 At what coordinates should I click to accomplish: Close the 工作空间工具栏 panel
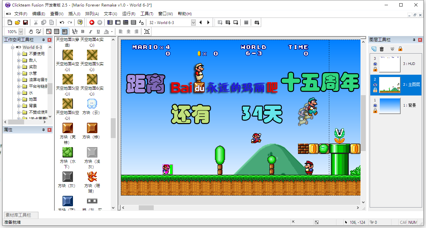click(50, 40)
